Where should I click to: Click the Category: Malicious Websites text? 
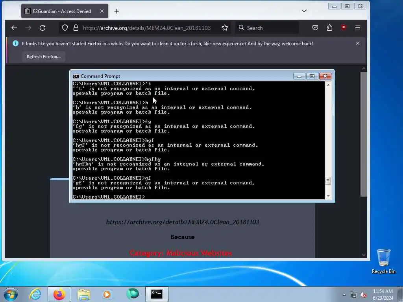181,253
